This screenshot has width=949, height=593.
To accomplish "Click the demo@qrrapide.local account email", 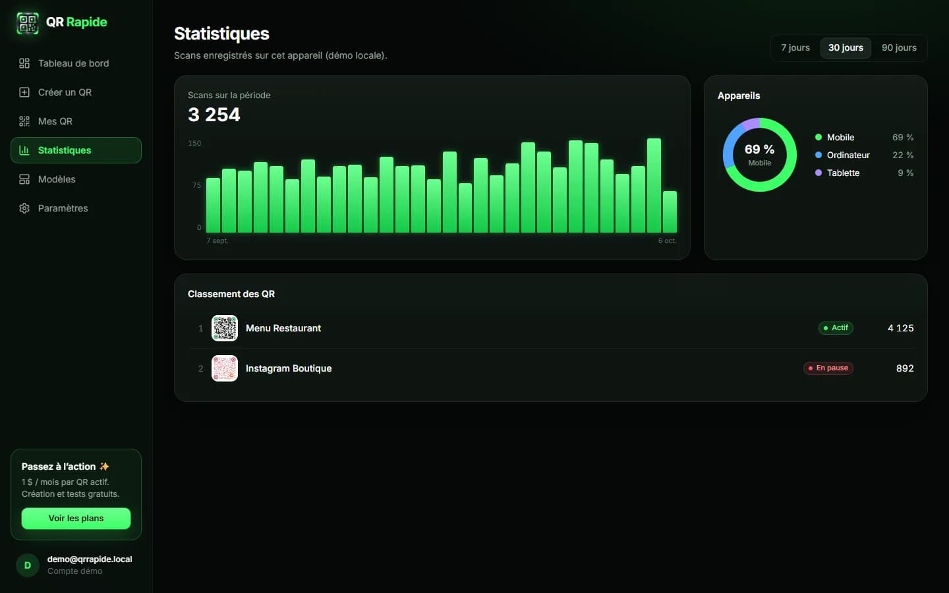I will coord(90,559).
